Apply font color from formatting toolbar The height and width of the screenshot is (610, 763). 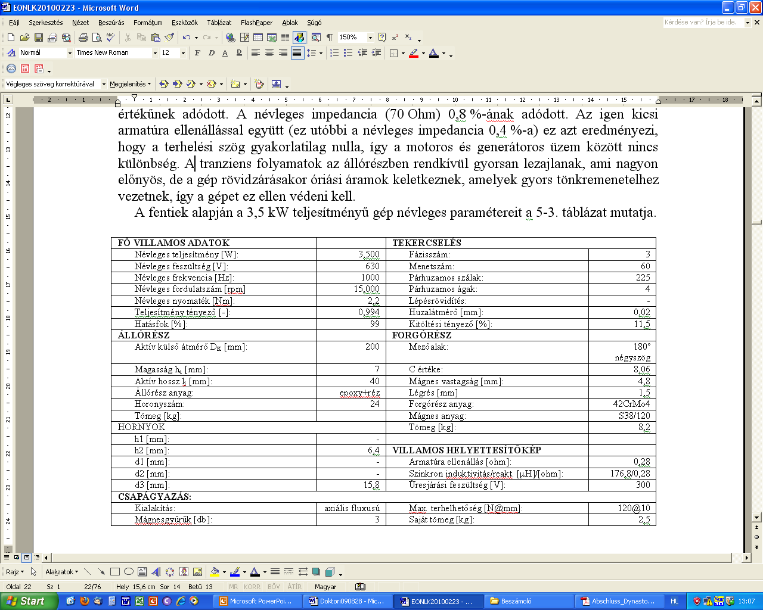434,53
